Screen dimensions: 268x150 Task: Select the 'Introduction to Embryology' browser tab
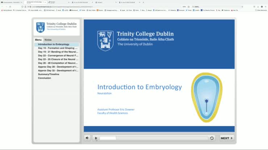pos(34,2)
